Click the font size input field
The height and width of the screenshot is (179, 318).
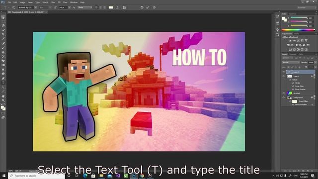63,7
